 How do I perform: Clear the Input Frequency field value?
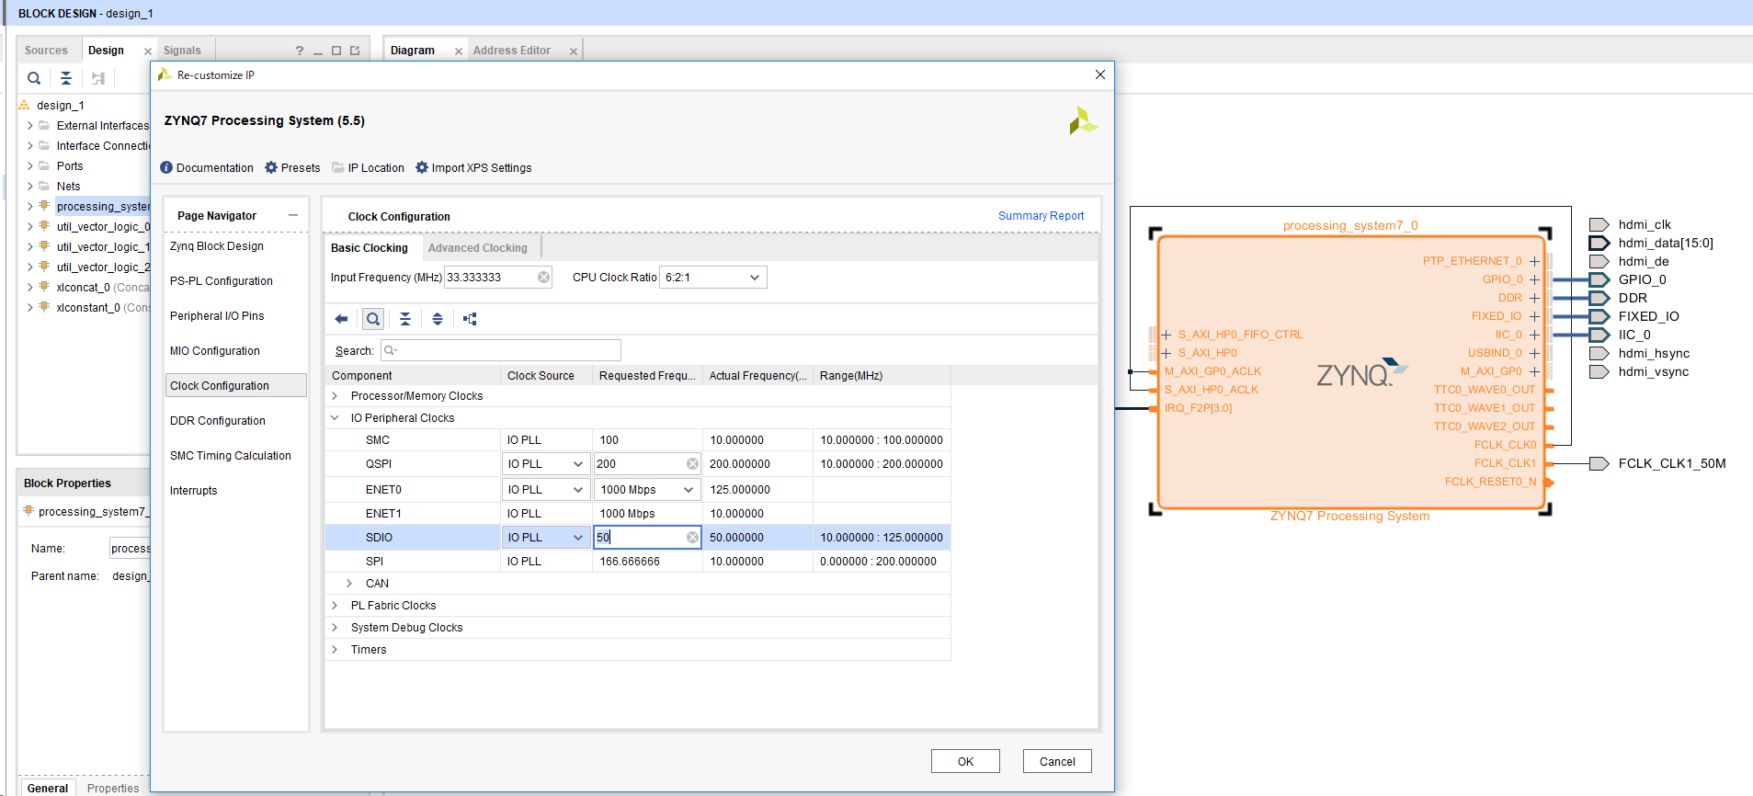543,278
